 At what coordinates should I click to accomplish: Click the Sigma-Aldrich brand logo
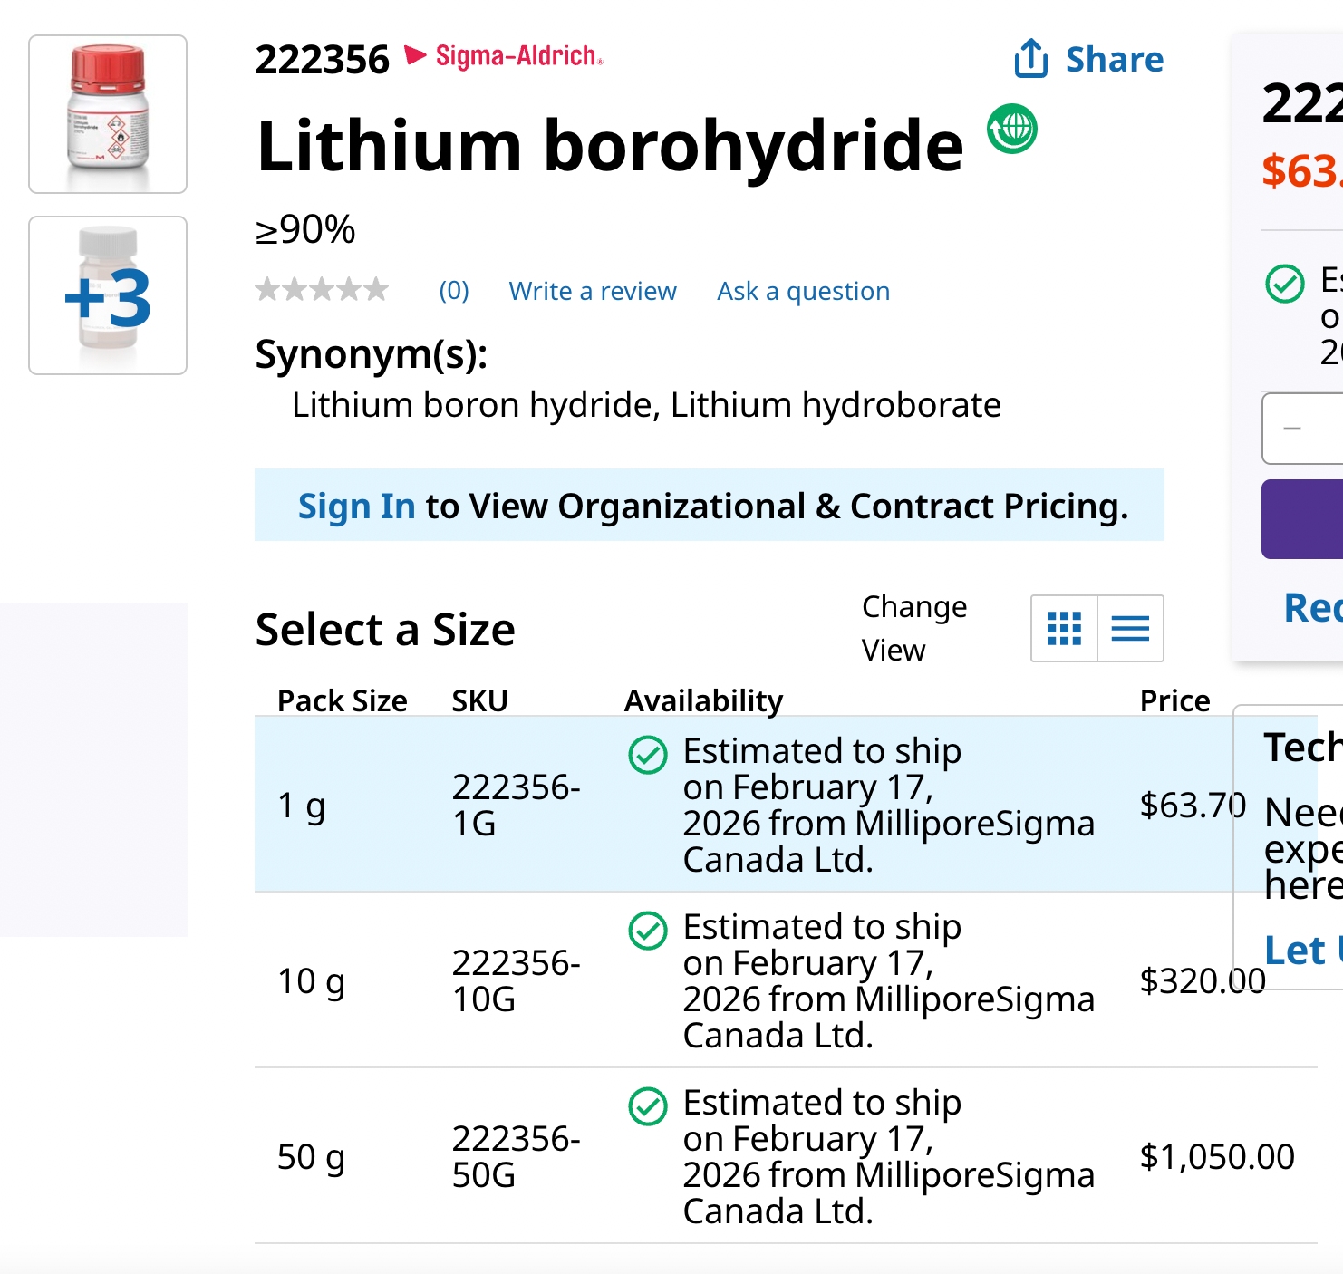(x=506, y=56)
